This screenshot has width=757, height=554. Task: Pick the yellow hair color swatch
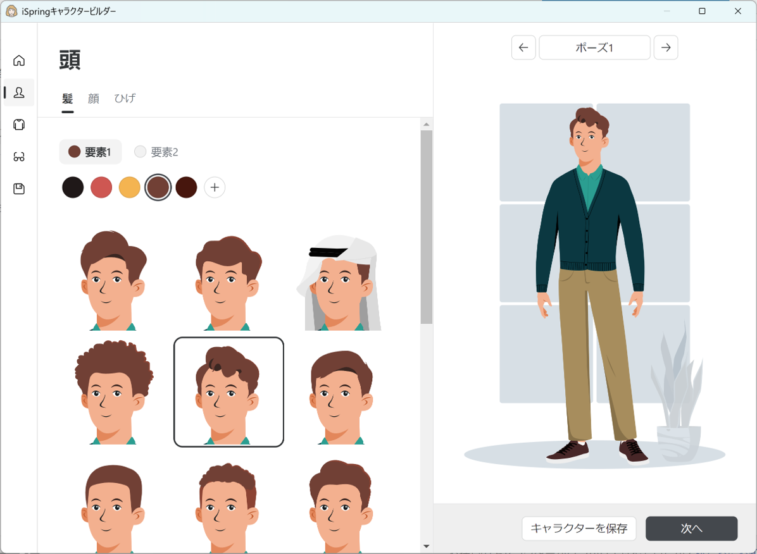click(130, 187)
